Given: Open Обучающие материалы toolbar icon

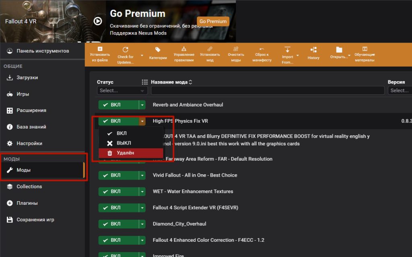Looking at the screenshot, I should [x=365, y=49].
